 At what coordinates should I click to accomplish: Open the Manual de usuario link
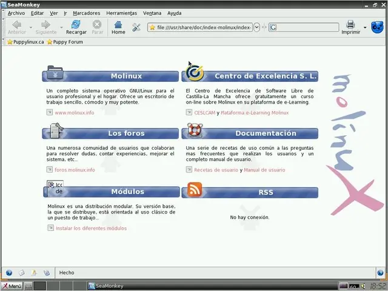tap(264, 170)
